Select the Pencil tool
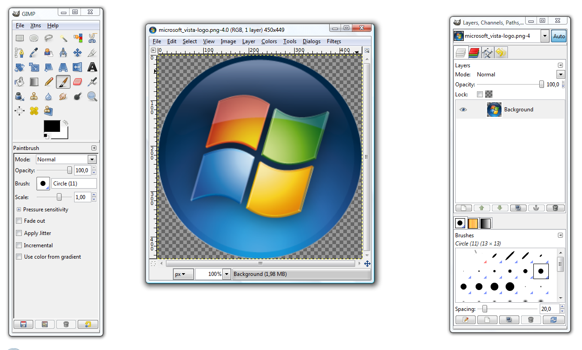This screenshot has height=350, width=582. (49, 82)
